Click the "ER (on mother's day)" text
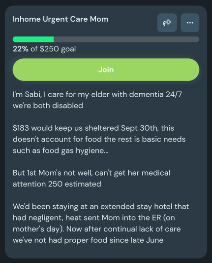 tap(93, 224)
